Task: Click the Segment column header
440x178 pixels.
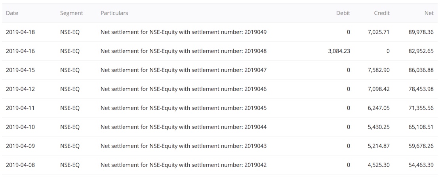Action: tap(72, 13)
